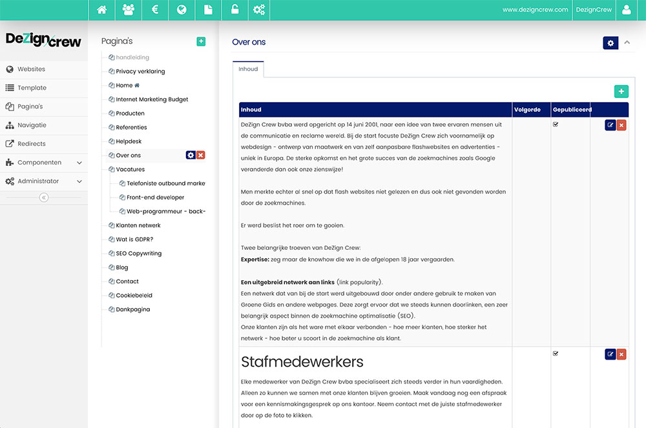Open Pagina's in the sidebar
646x428 pixels.
coord(44,106)
